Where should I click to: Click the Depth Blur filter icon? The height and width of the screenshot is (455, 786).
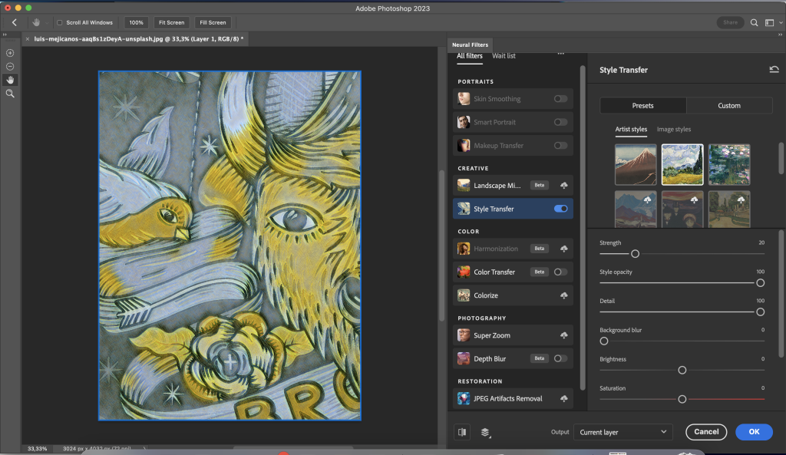tap(464, 359)
